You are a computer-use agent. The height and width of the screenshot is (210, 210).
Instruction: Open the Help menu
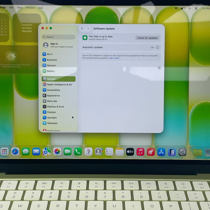pyautogui.click(x=40, y=8)
